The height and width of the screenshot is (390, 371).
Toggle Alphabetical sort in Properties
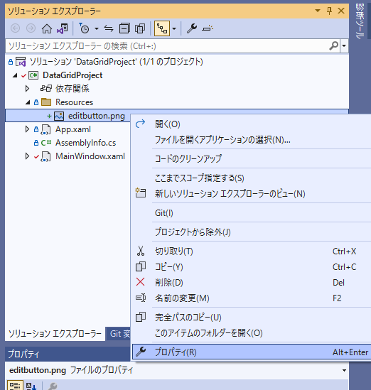(31, 386)
